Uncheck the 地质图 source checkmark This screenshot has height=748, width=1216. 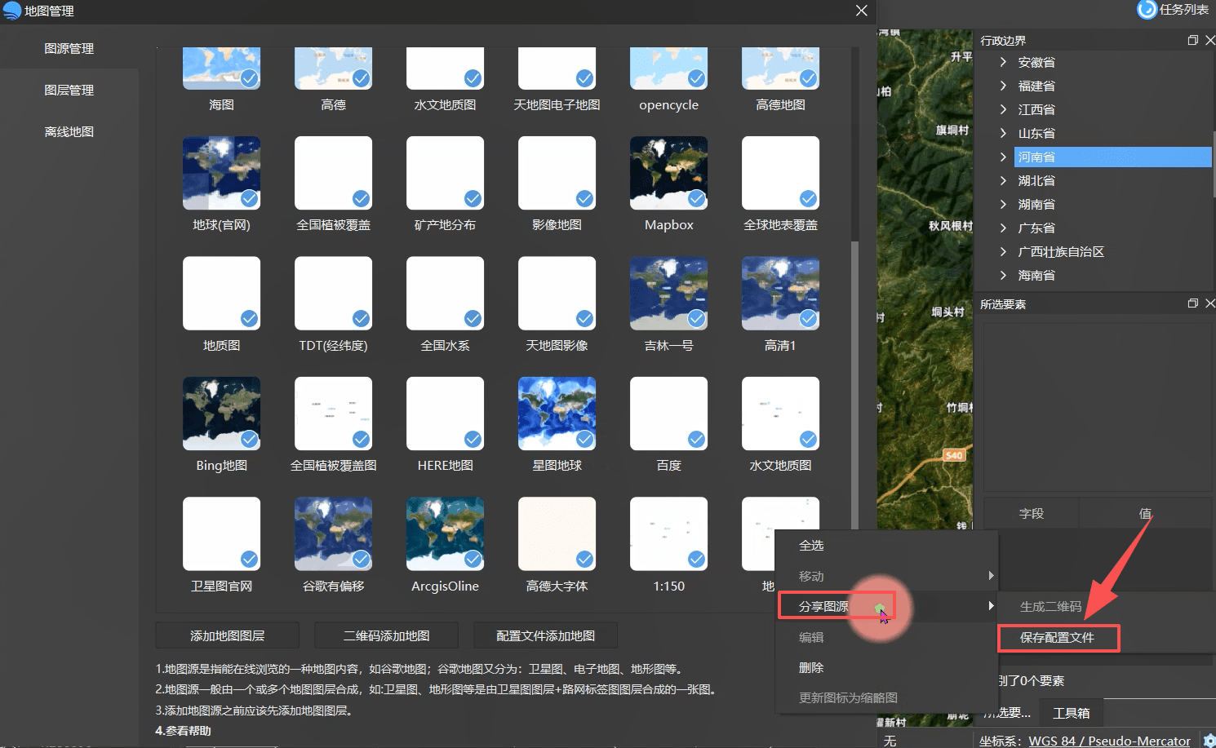tap(249, 319)
